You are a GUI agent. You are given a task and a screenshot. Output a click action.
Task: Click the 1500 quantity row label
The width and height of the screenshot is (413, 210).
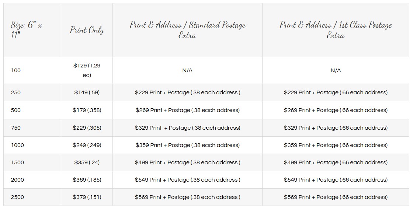coord(17,162)
